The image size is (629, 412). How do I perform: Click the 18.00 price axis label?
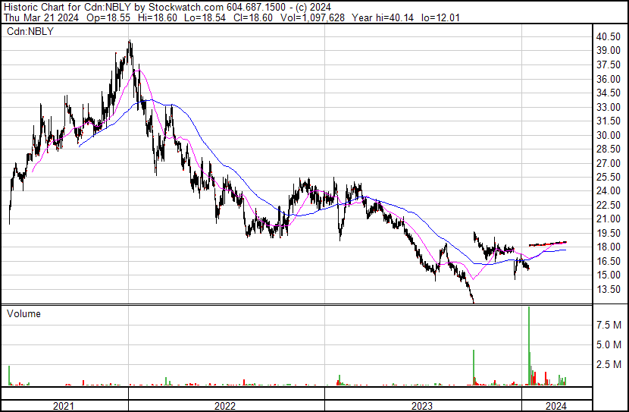609,247
